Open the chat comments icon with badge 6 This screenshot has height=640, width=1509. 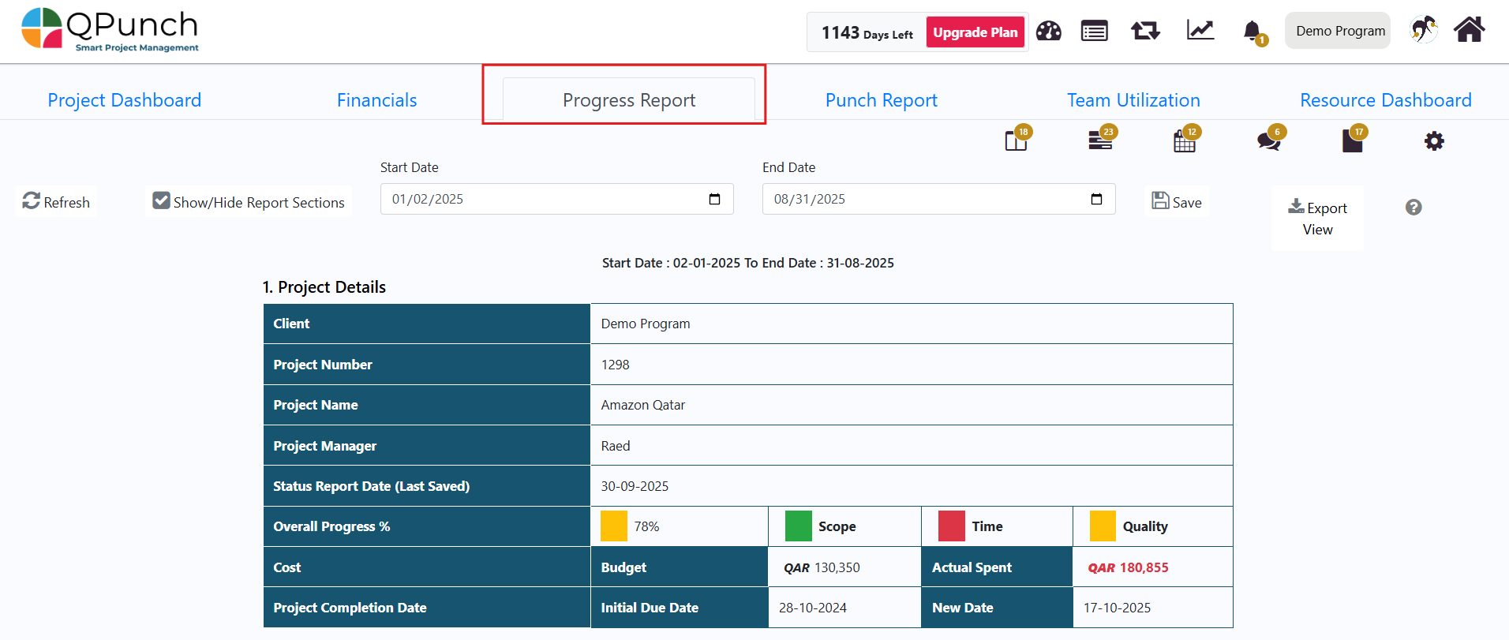tap(1268, 141)
